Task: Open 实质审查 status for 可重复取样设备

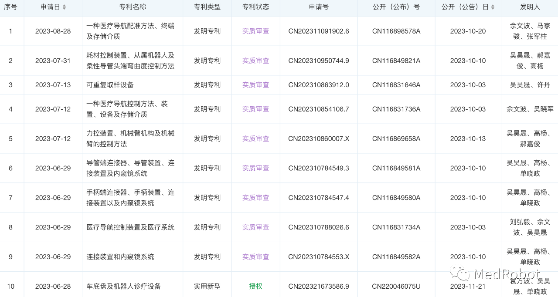Action: (255, 85)
